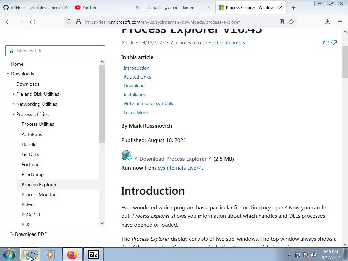Open the 7-Zip taskbar icon
This screenshot has height=261, width=348.
[x=93, y=254]
